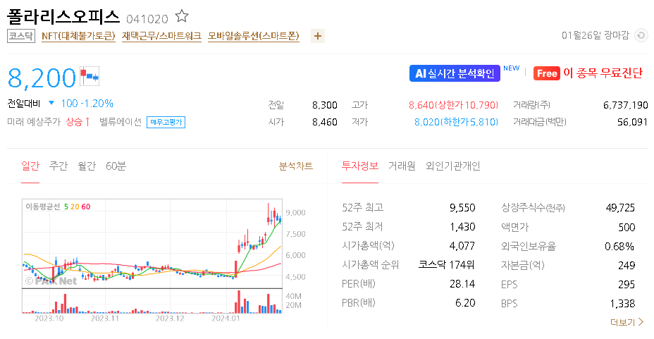
Task: Click the 더보기 arrow chevron
Action: [x=641, y=322]
